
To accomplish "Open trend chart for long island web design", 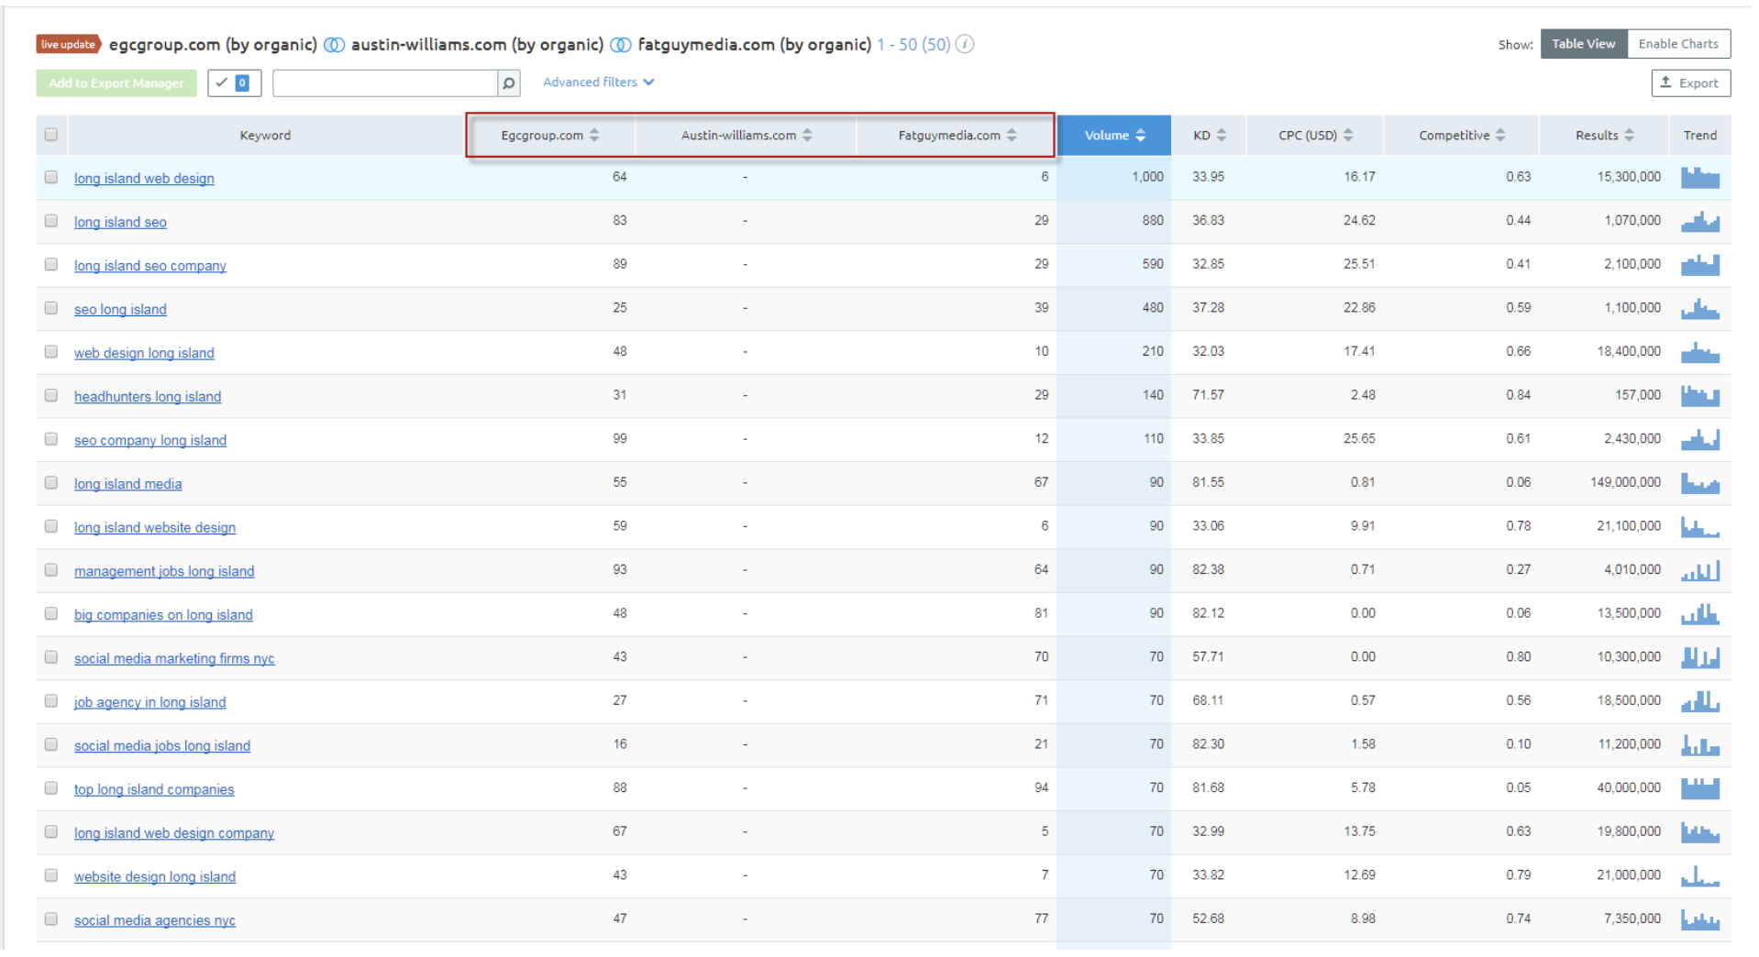I will (1699, 178).
